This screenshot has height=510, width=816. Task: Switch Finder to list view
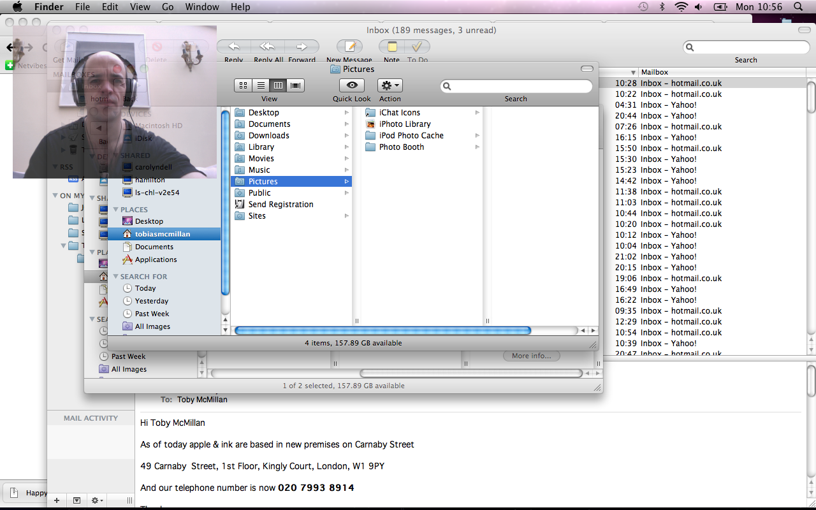261,85
